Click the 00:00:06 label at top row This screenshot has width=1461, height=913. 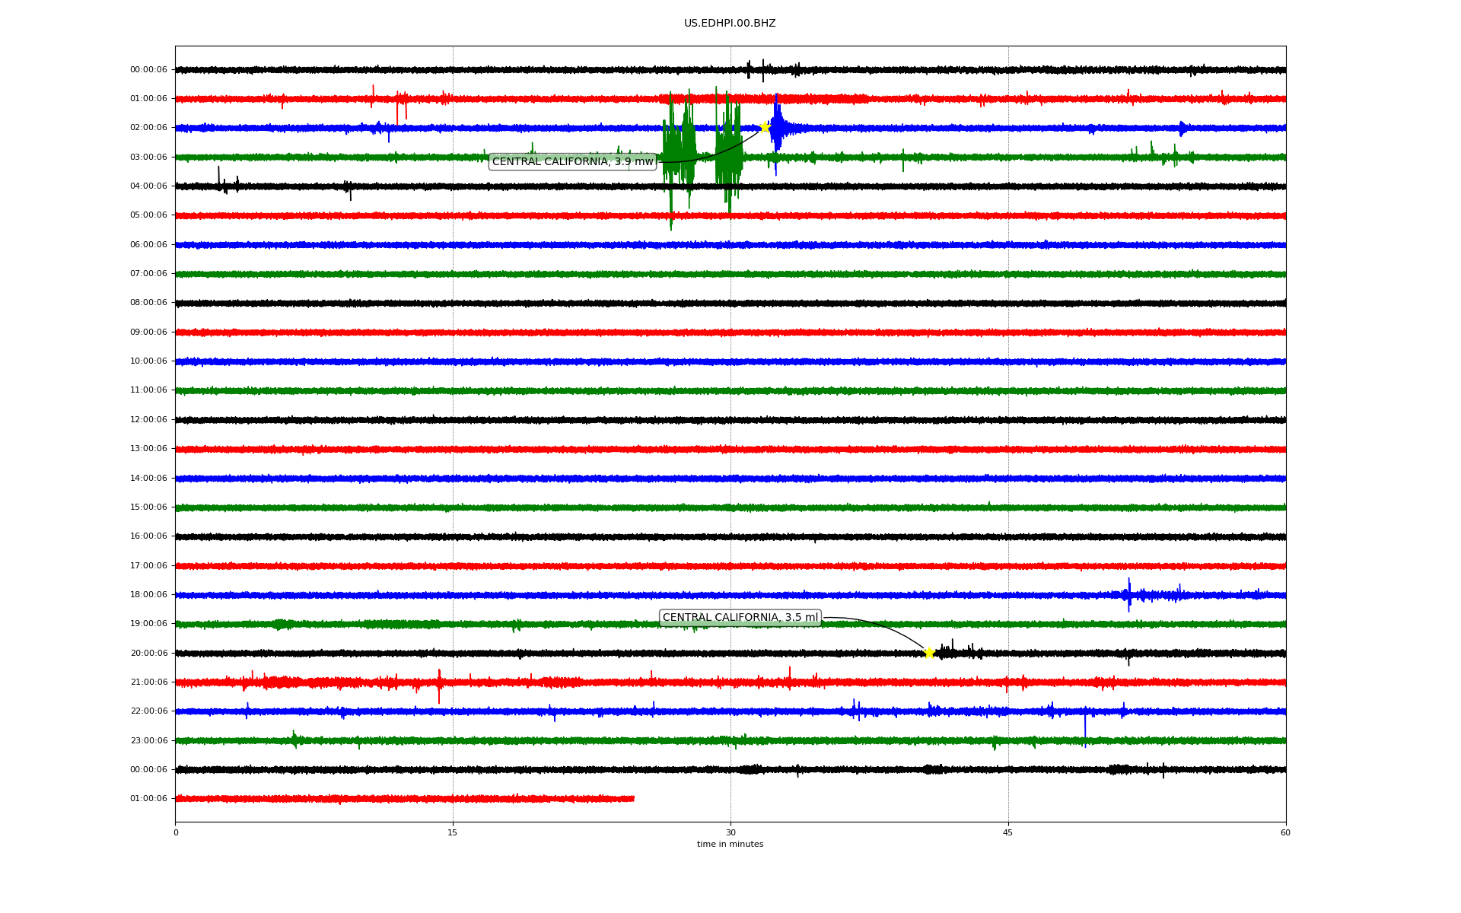tap(148, 70)
